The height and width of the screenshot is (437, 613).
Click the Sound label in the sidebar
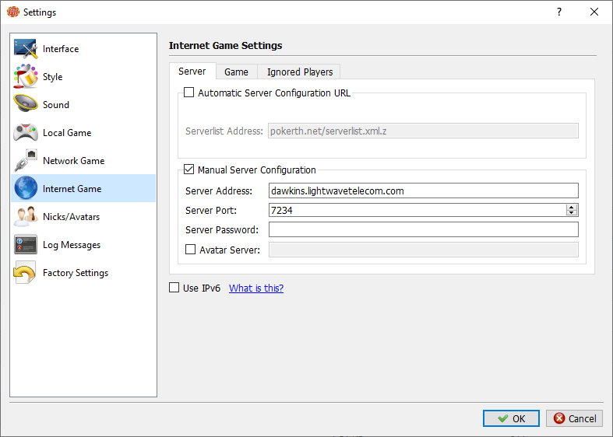[56, 104]
